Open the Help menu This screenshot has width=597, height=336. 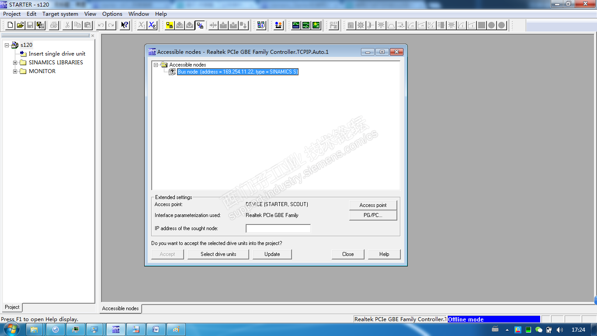pyautogui.click(x=161, y=14)
